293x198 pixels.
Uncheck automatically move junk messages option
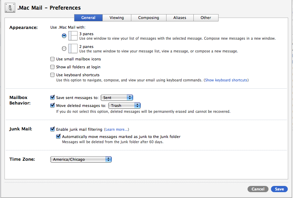58,136
